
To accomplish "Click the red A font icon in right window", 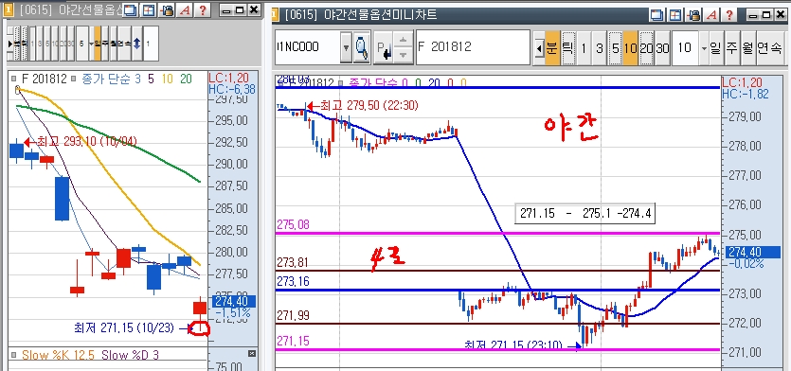I will click(711, 15).
